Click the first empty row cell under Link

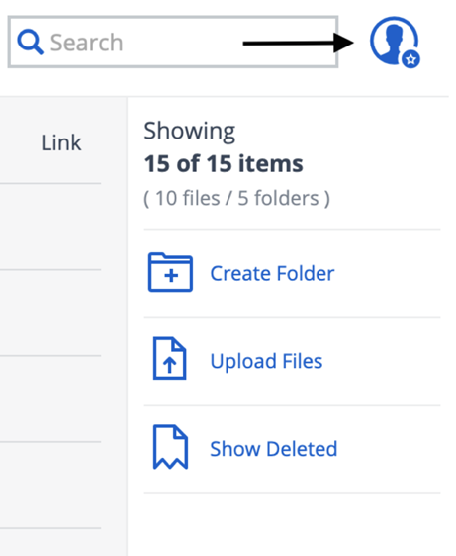pyautogui.click(x=50, y=227)
